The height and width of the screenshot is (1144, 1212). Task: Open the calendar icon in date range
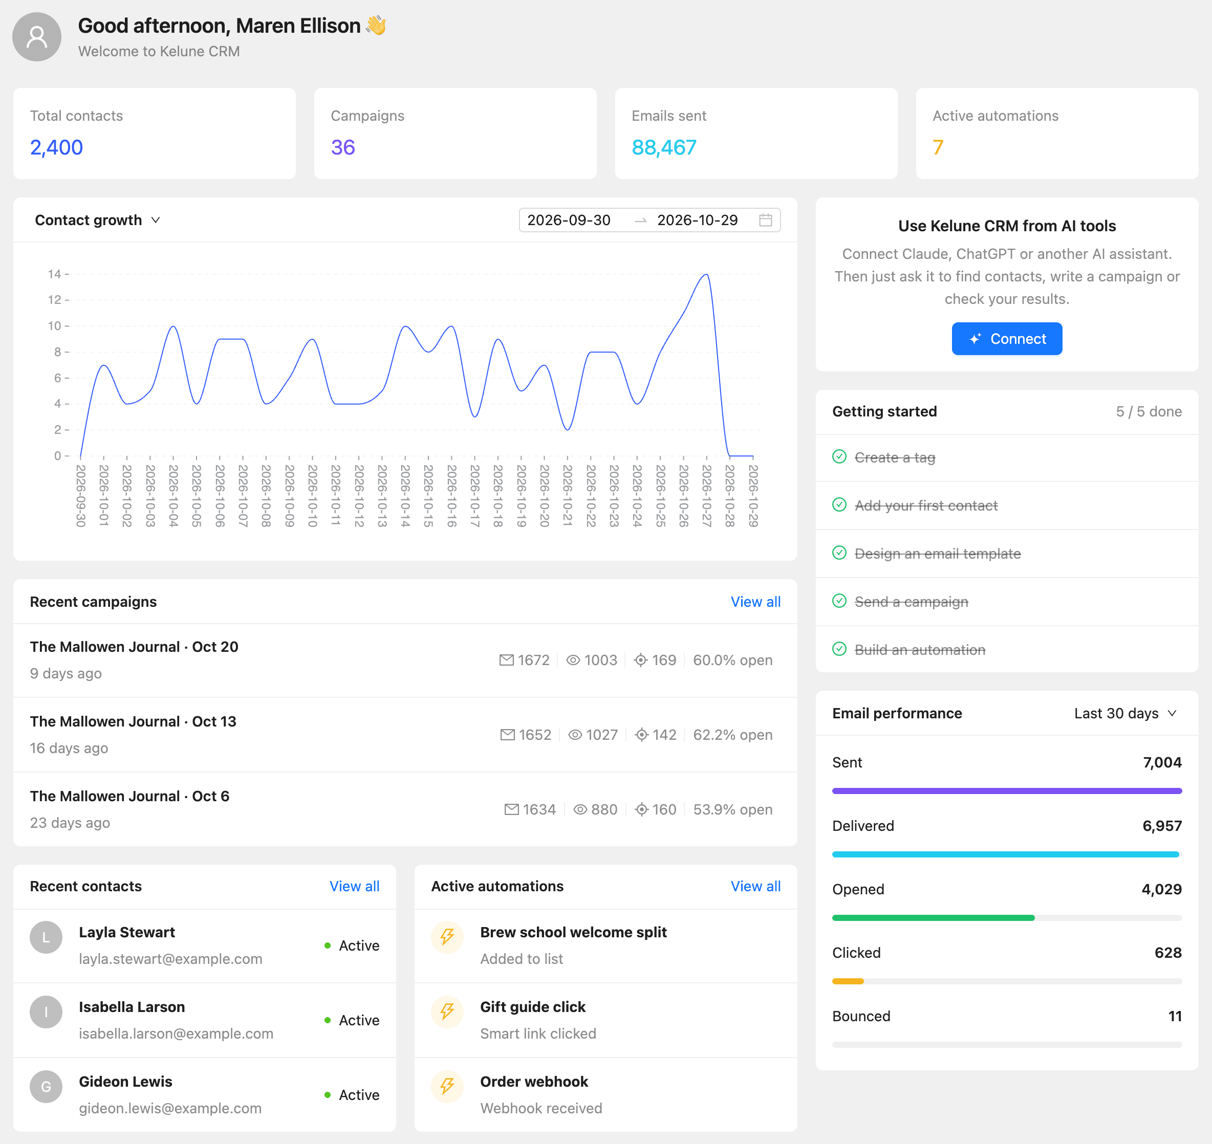click(765, 220)
